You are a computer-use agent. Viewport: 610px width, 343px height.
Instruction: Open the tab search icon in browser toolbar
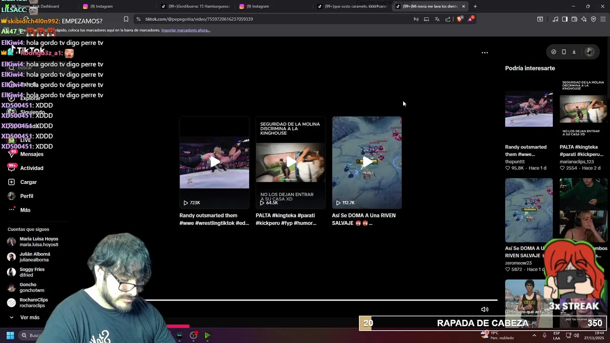coord(540,19)
